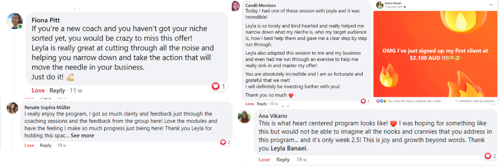The width and height of the screenshot is (499, 166).
Task: Toggle Love on Ana Vikario's comment
Action: (x=264, y=160)
